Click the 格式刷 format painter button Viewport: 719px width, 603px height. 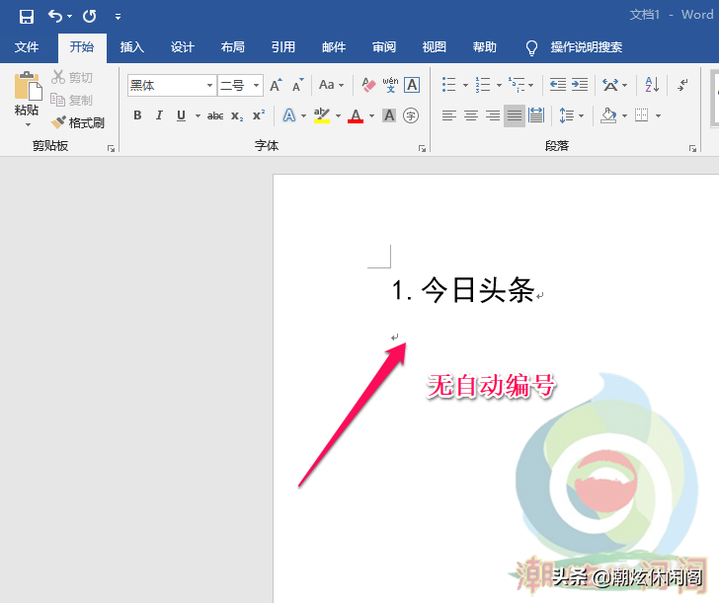(77, 122)
